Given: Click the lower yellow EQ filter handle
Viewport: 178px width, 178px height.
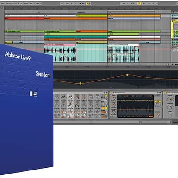Looking at the screenshot, I should [81, 83].
